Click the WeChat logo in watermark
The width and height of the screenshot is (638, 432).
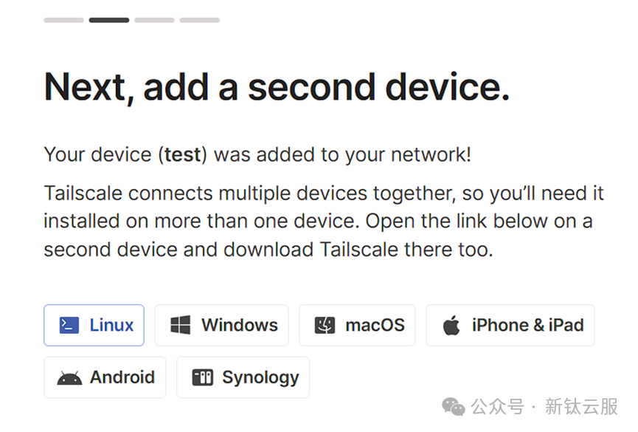(x=454, y=407)
